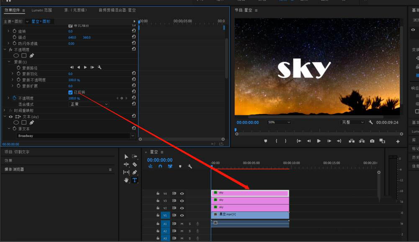
Task: Play the sequence in program monitor
Action: point(319,141)
